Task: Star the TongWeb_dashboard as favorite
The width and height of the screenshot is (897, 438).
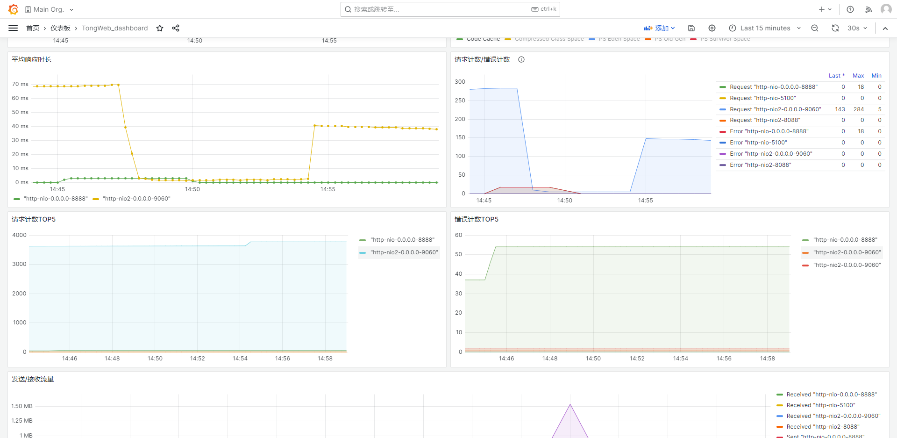Action: tap(160, 28)
